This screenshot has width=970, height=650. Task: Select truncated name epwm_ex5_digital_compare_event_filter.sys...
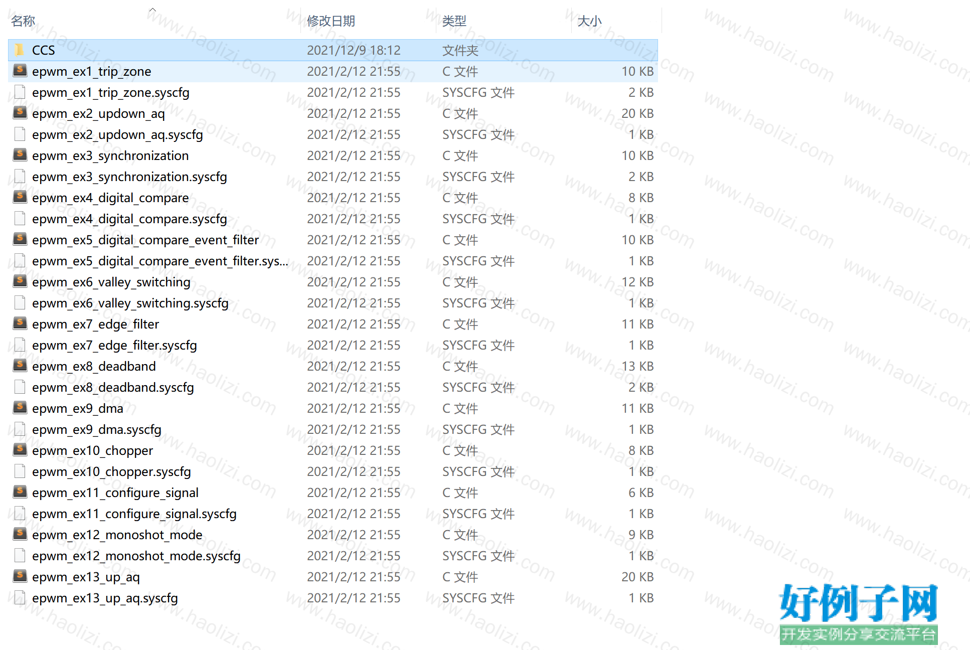point(160,261)
